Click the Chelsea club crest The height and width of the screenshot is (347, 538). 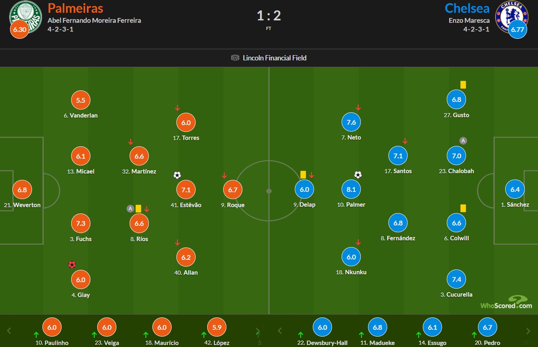click(x=512, y=17)
